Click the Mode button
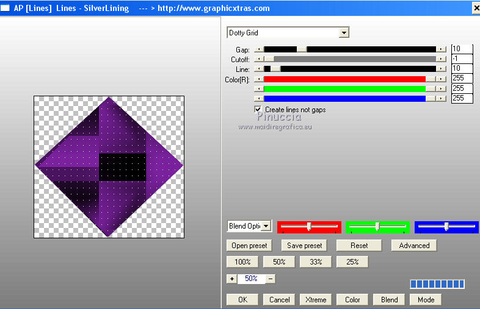The width and height of the screenshot is (480, 309). pos(426,299)
